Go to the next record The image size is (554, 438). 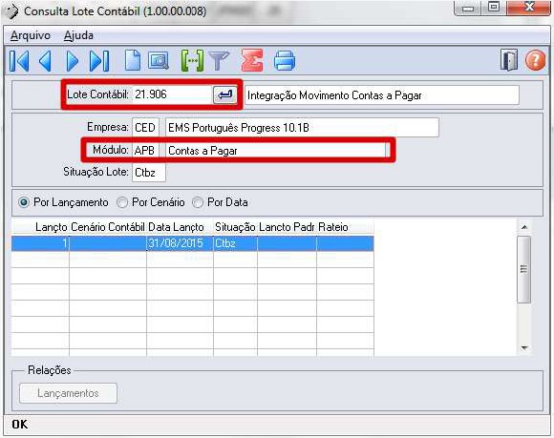(x=72, y=61)
